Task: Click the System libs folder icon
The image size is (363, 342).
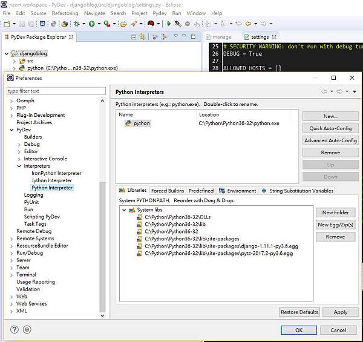Action: point(132,210)
